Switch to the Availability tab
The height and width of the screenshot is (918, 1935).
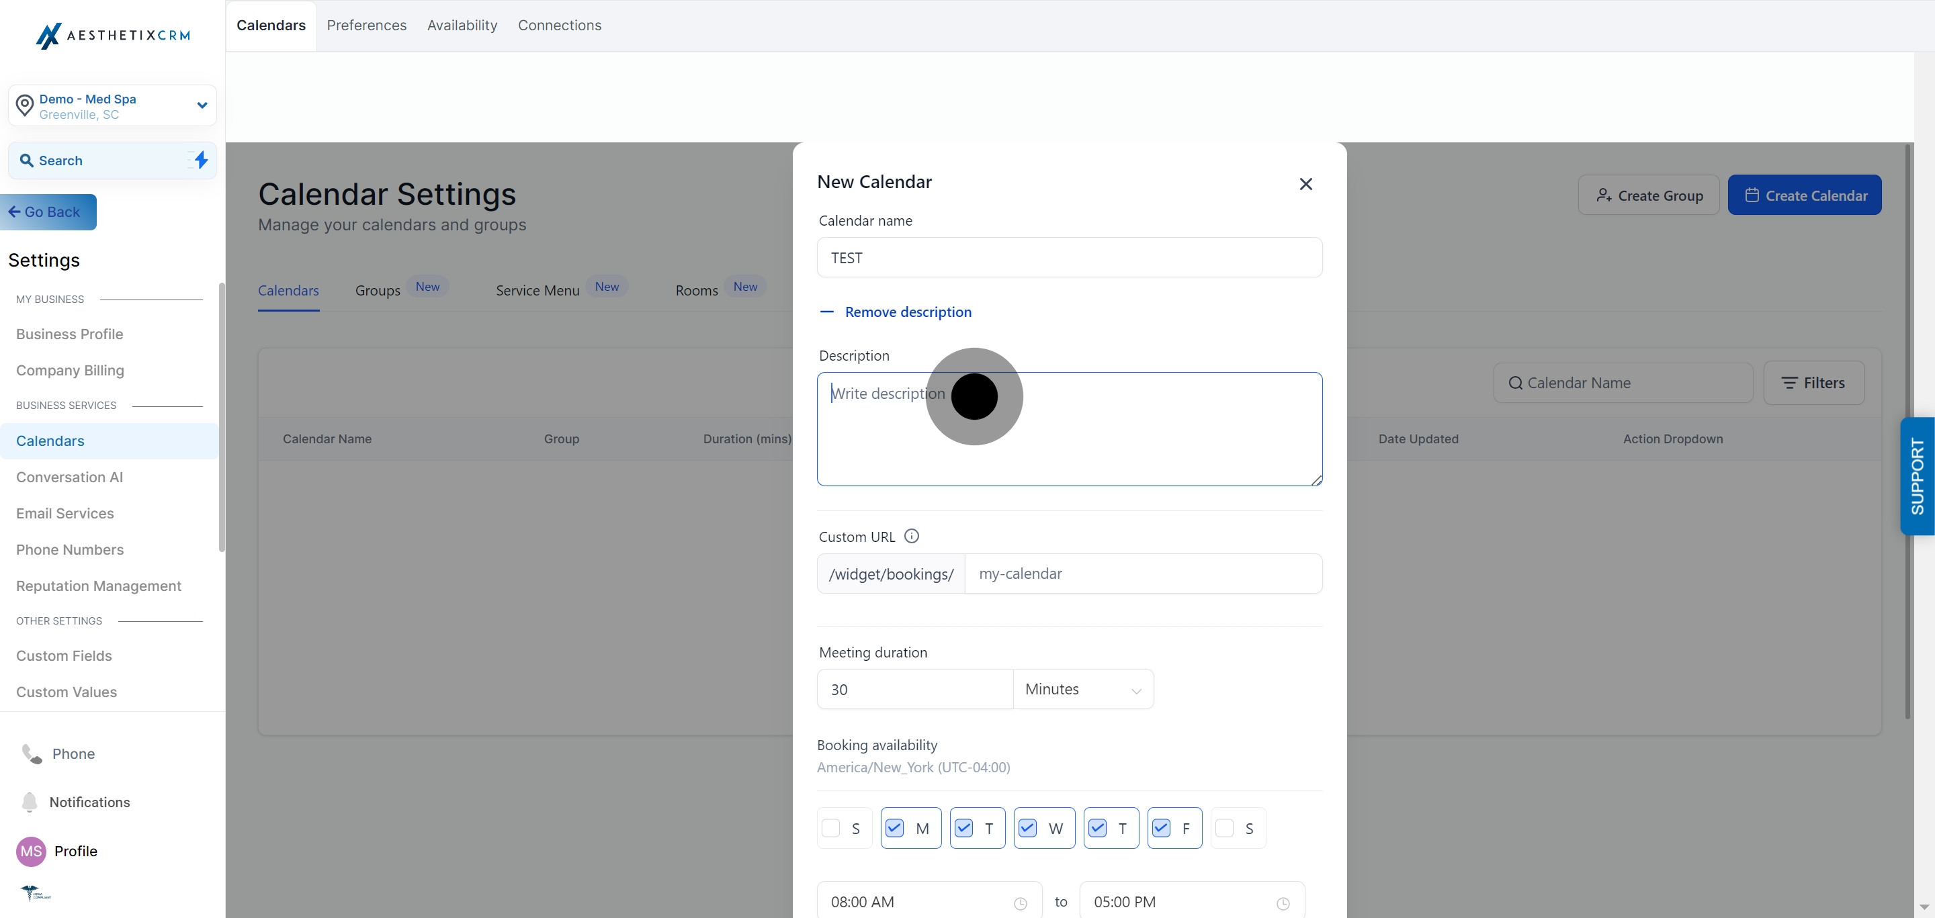pyautogui.click(x=462, y=26)
